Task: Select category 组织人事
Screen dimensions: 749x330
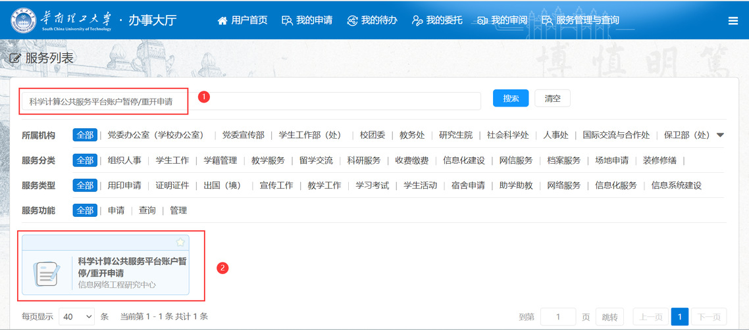Action: pyautogui.click(x=124, y=160)
